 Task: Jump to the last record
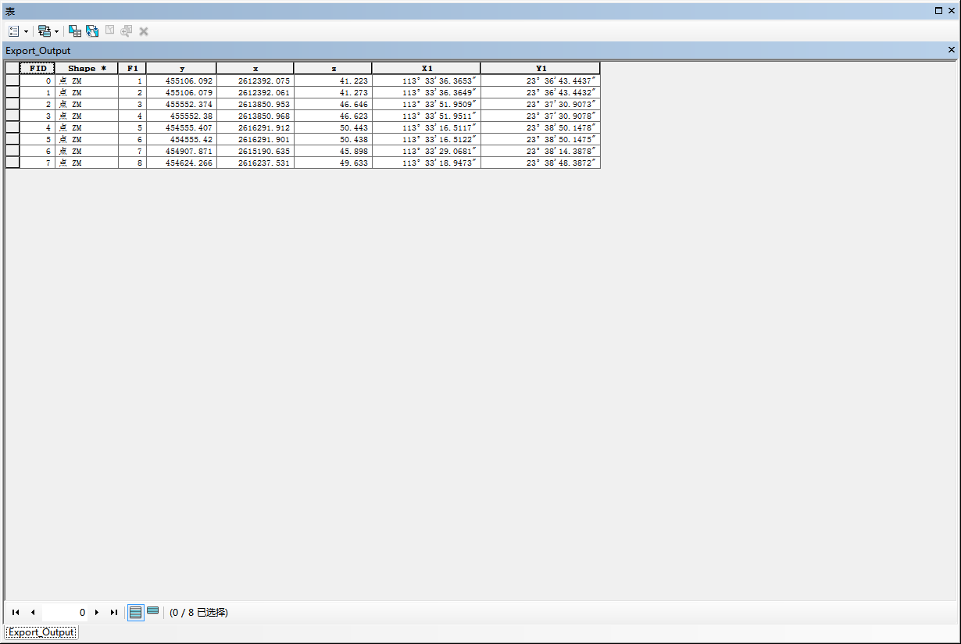(x=114, y=613)
